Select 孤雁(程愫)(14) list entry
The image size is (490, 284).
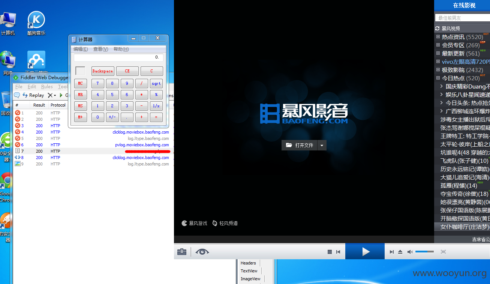point(459,185)
